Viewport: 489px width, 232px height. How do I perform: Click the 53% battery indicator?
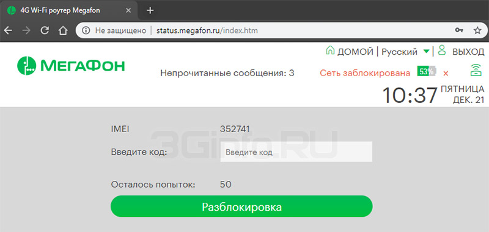tap(427, 71)
